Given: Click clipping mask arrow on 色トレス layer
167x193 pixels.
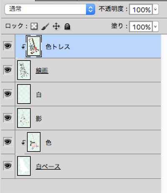Looking at the screenshot, I should (x=23, y=46).
